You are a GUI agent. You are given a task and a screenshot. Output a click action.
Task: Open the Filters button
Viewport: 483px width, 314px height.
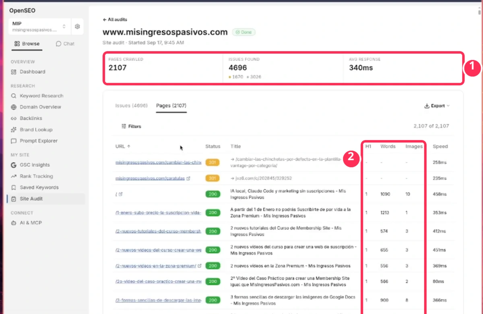(x=131, y=126)
